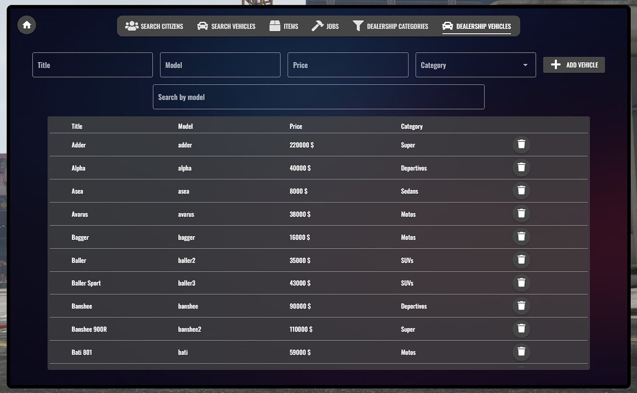Delete the Alpha vehicle entry
This screenshot has height=393, width=637.
click(521, 167)
